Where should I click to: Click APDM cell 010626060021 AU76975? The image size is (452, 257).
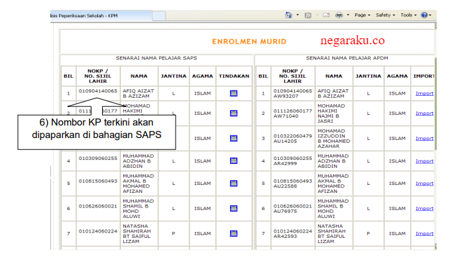(292, 208)
